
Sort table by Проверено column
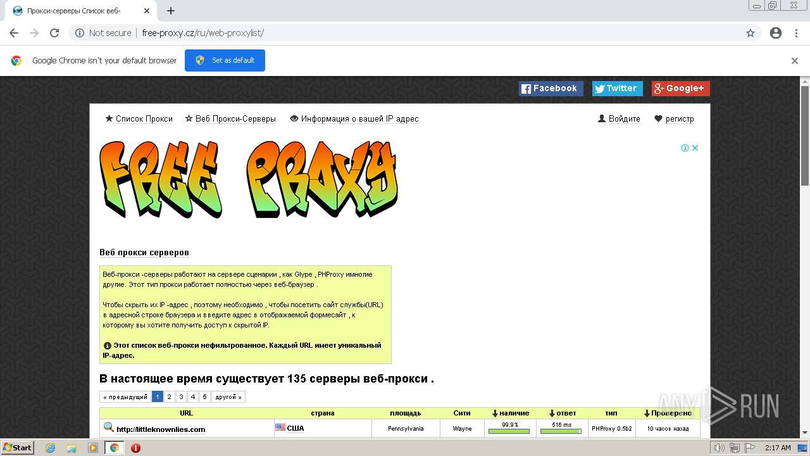pyautogui.click(x=668, y=413)
